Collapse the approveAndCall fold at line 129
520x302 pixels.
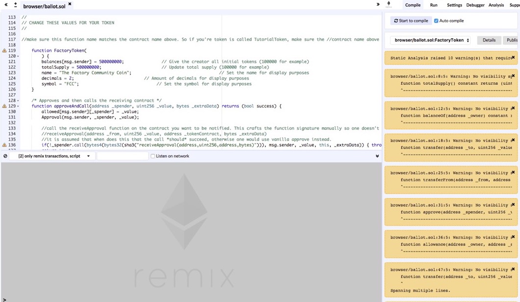point(18,106)
